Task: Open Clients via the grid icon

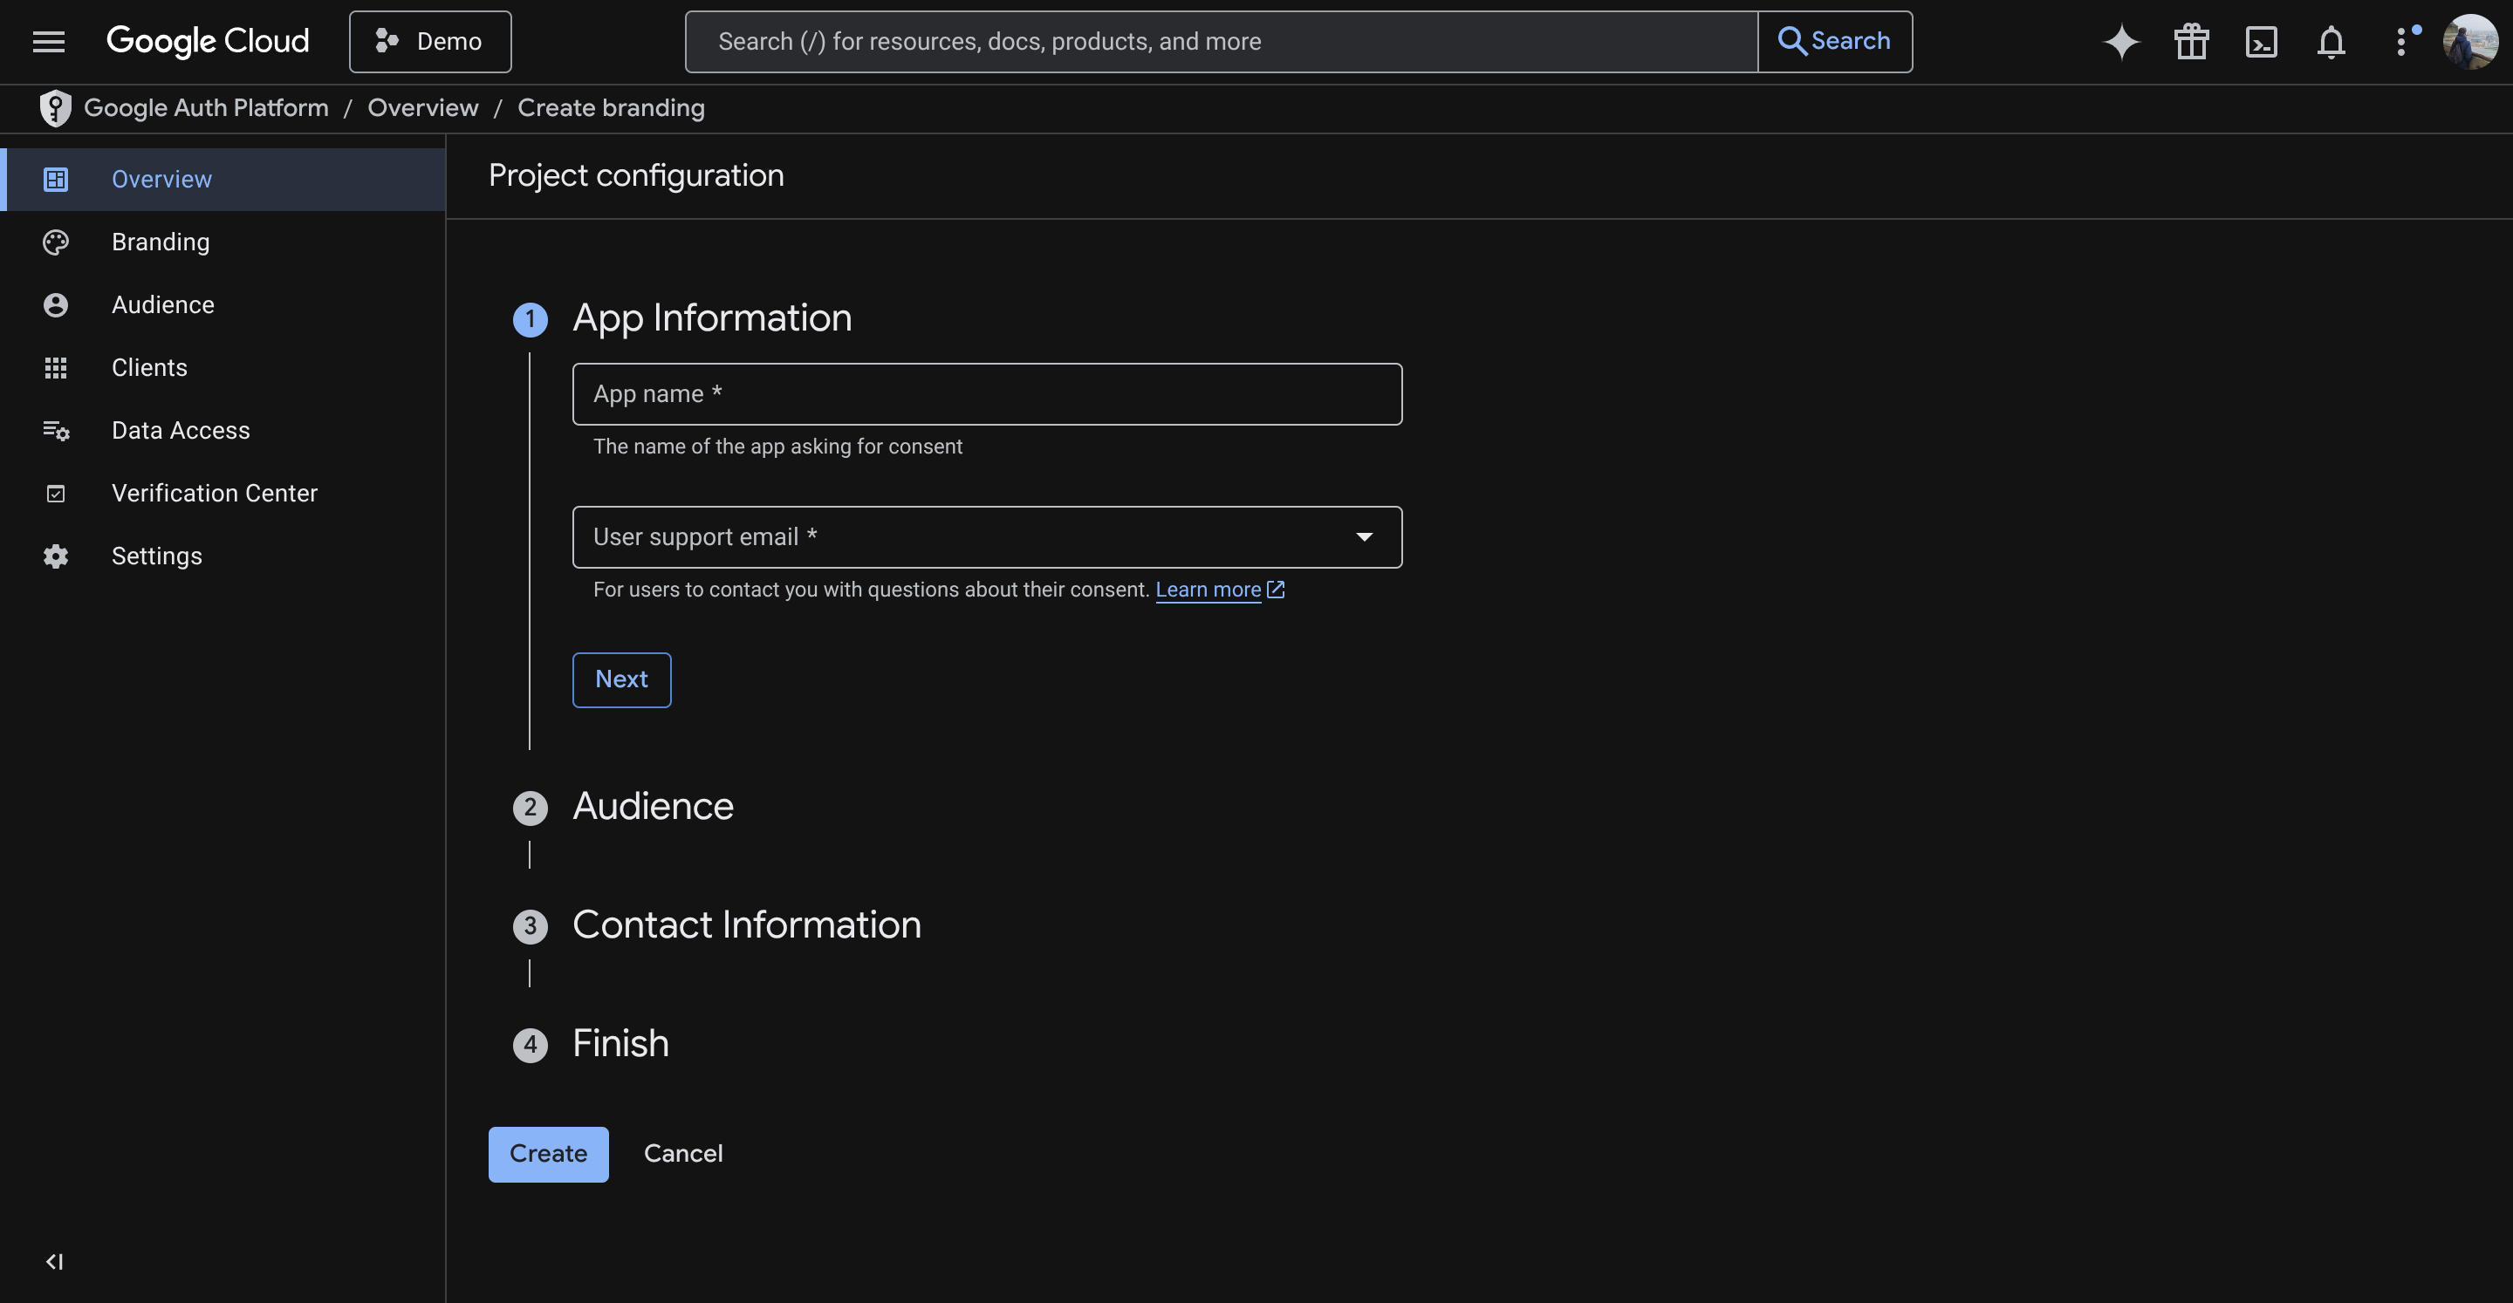Action: [56, 368]
